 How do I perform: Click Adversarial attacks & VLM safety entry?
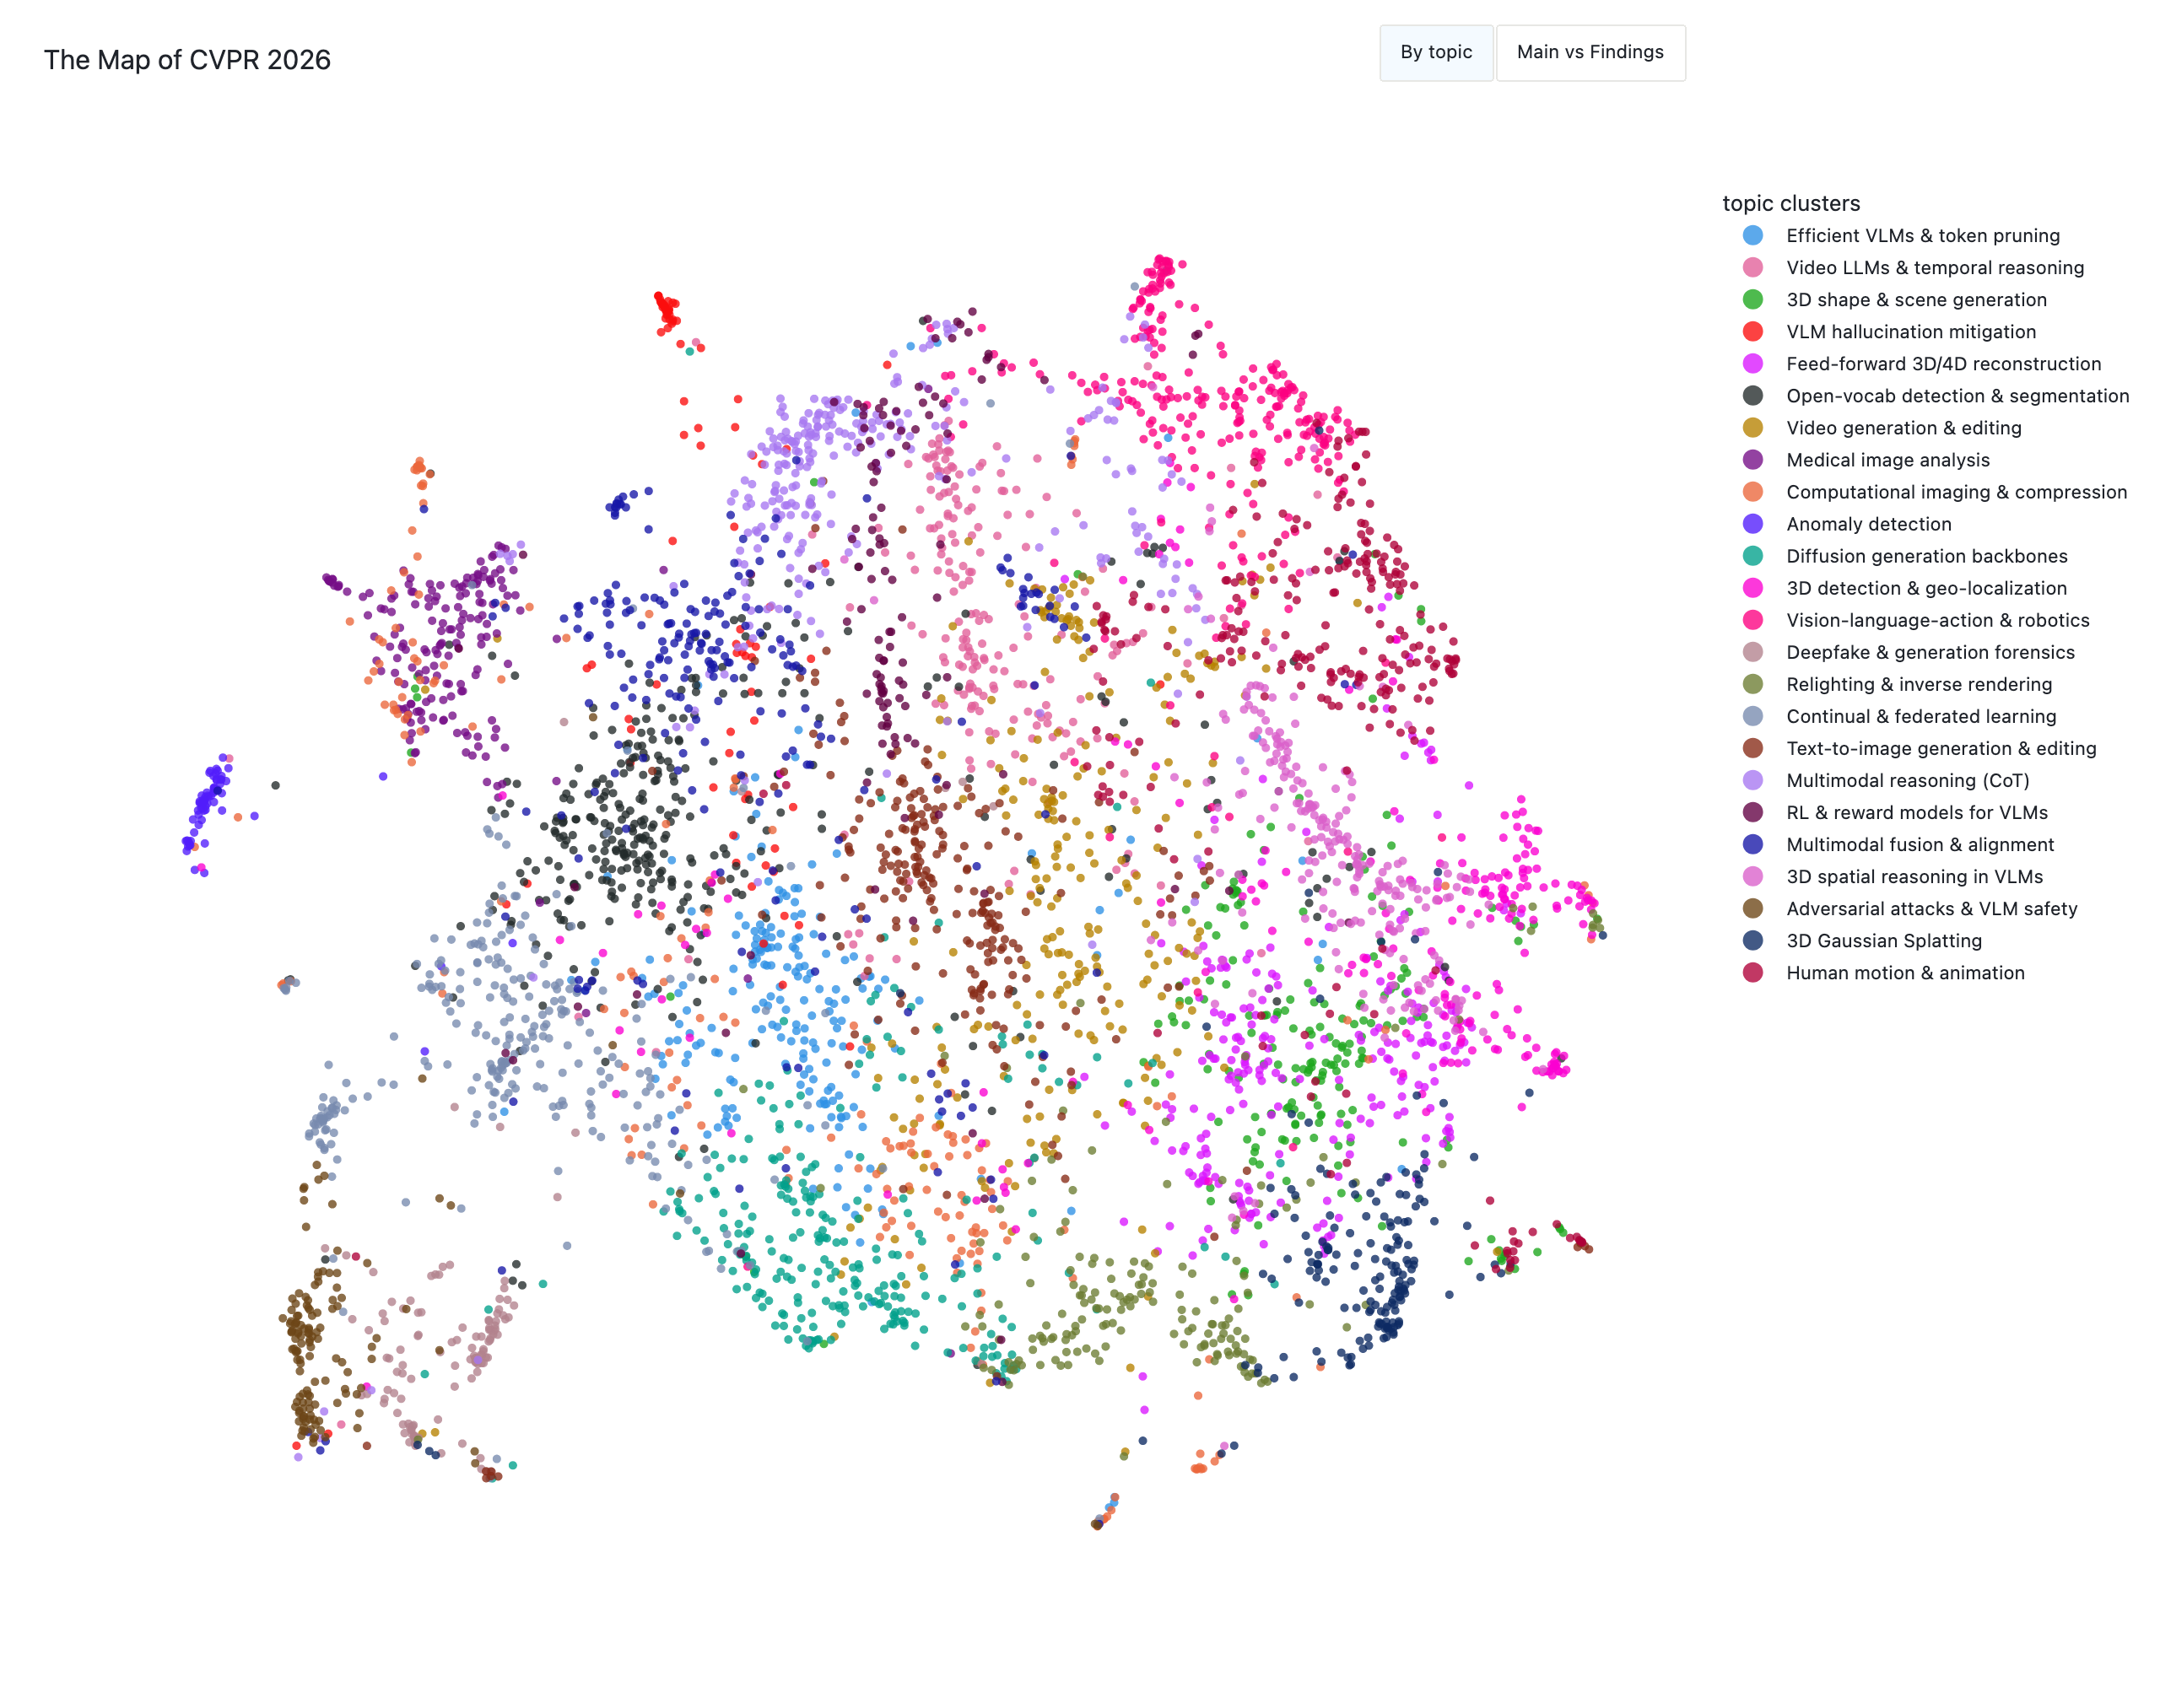point(1909,908)
